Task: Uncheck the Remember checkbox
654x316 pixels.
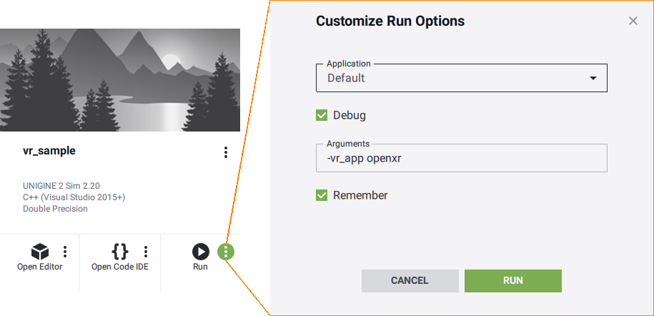Action: click(x=322, y=195)
